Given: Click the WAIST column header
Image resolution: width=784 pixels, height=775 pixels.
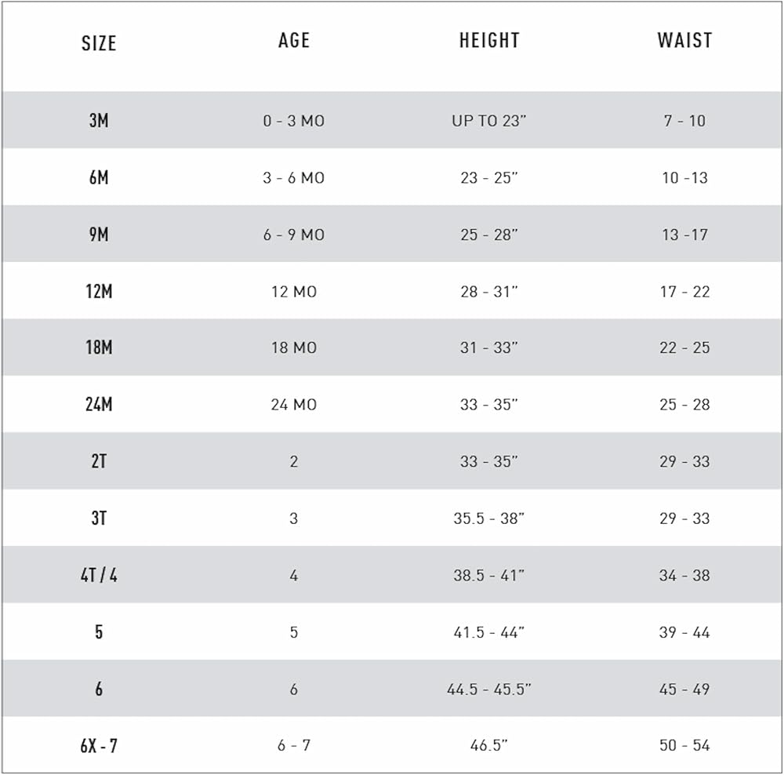Looking at the screenshot, I should pos(684,41).
